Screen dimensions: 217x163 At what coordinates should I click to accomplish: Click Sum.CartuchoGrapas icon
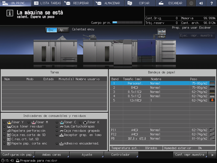coord(62,126)
